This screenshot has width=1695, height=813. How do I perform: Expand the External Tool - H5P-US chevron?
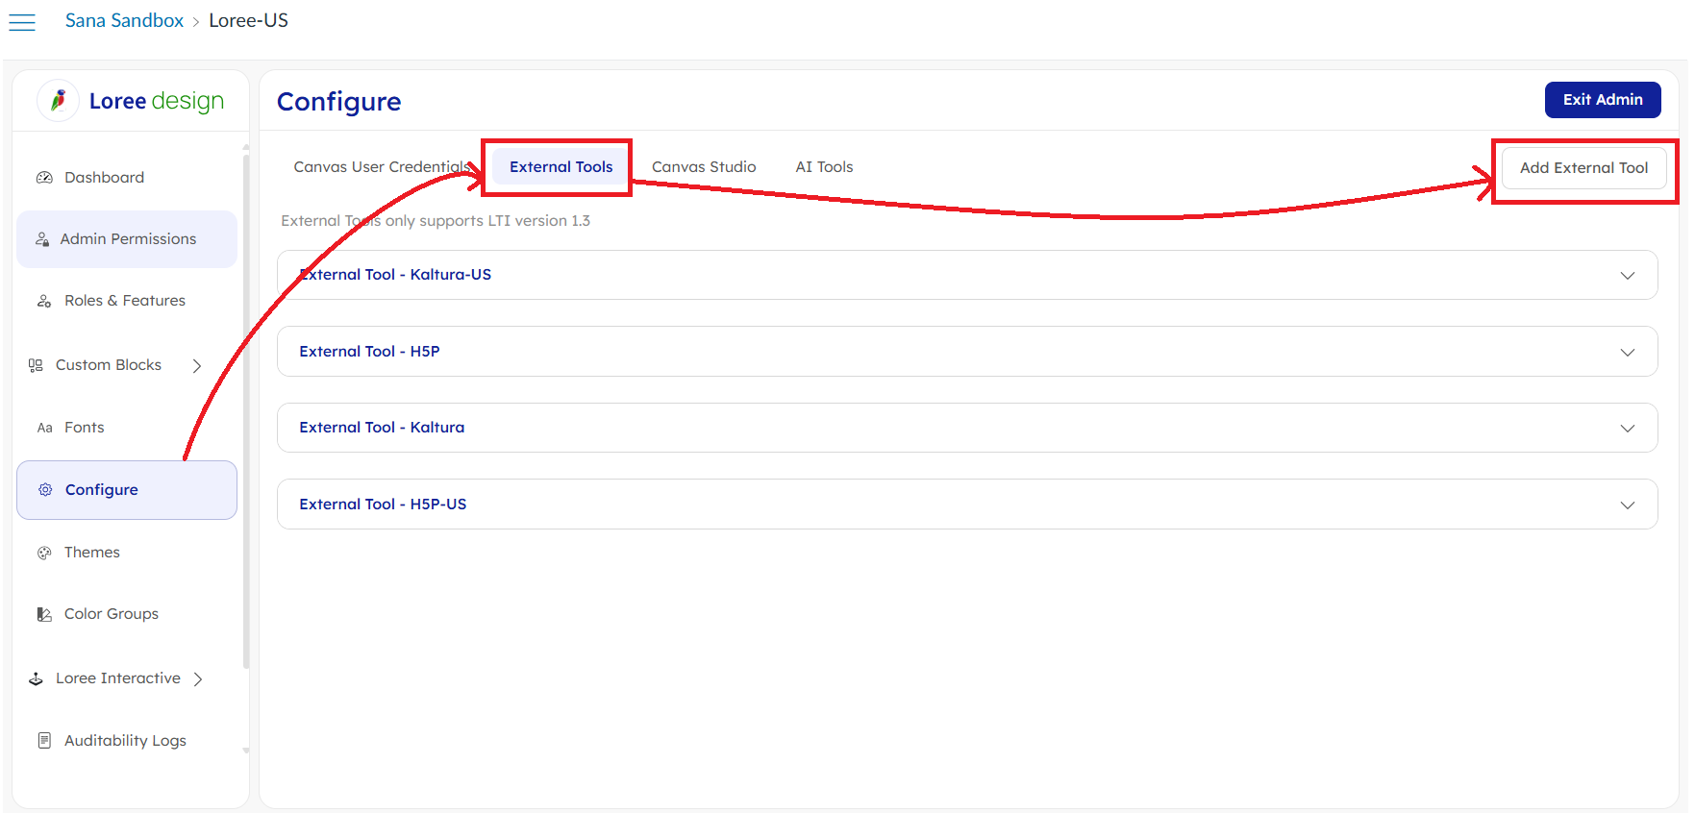pos(1627,505)
